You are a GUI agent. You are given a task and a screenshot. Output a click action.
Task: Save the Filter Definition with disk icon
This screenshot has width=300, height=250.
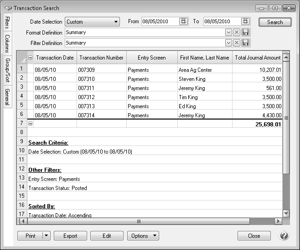(245, 43)
